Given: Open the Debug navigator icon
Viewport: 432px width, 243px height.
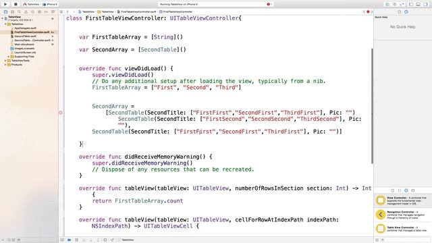Looking at the screenshot, I should click(x=39, y=12).
